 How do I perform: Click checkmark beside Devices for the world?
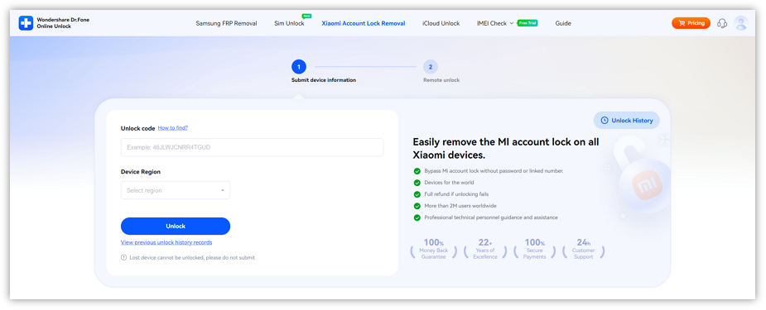[417, 183]
